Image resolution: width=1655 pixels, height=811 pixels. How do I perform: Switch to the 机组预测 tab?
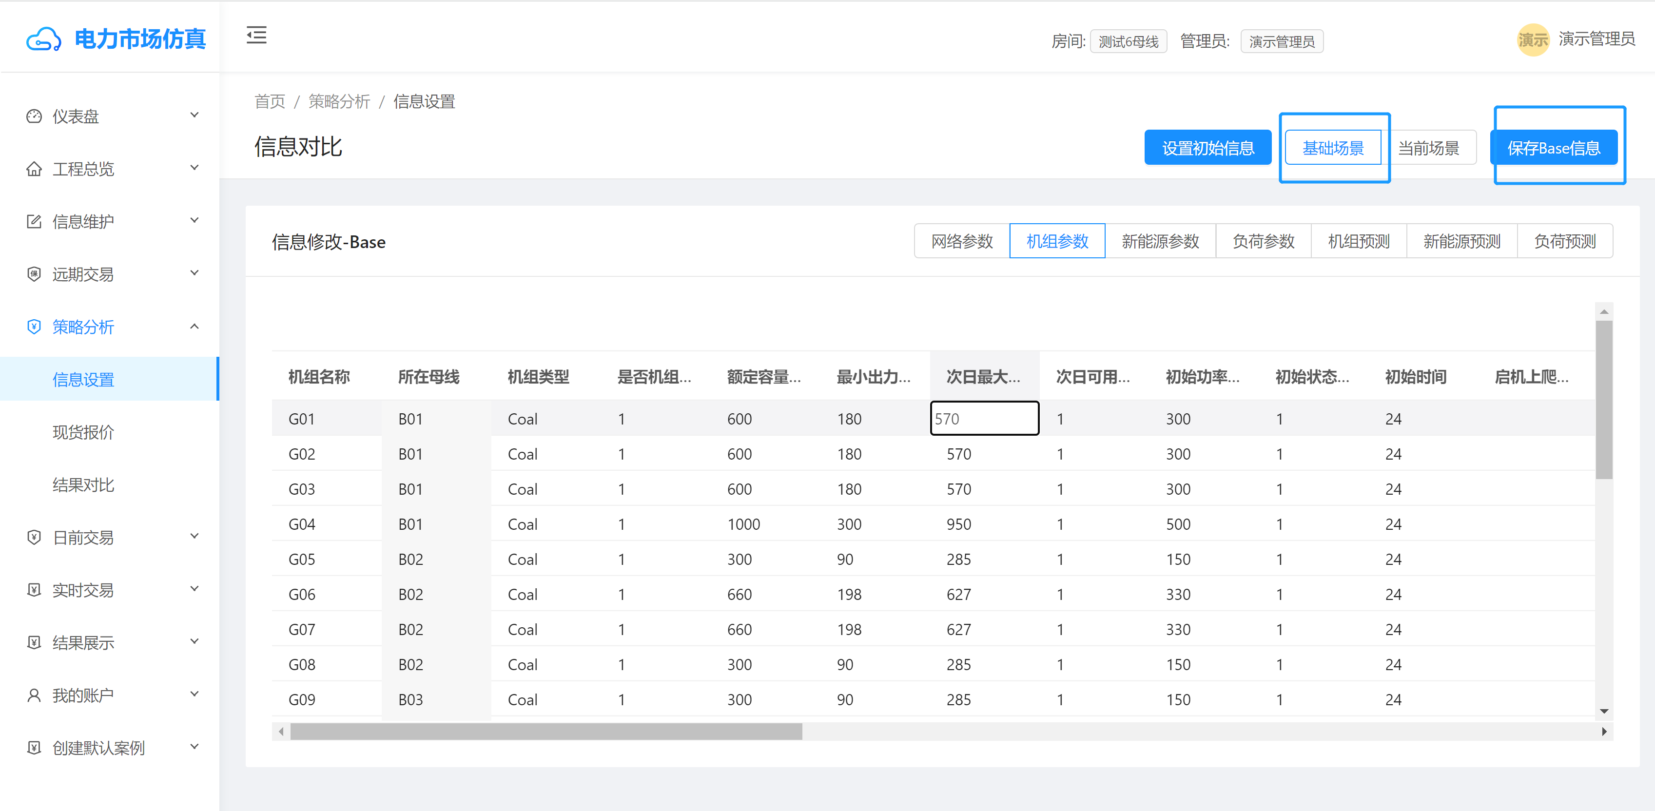click(1359, 241)
